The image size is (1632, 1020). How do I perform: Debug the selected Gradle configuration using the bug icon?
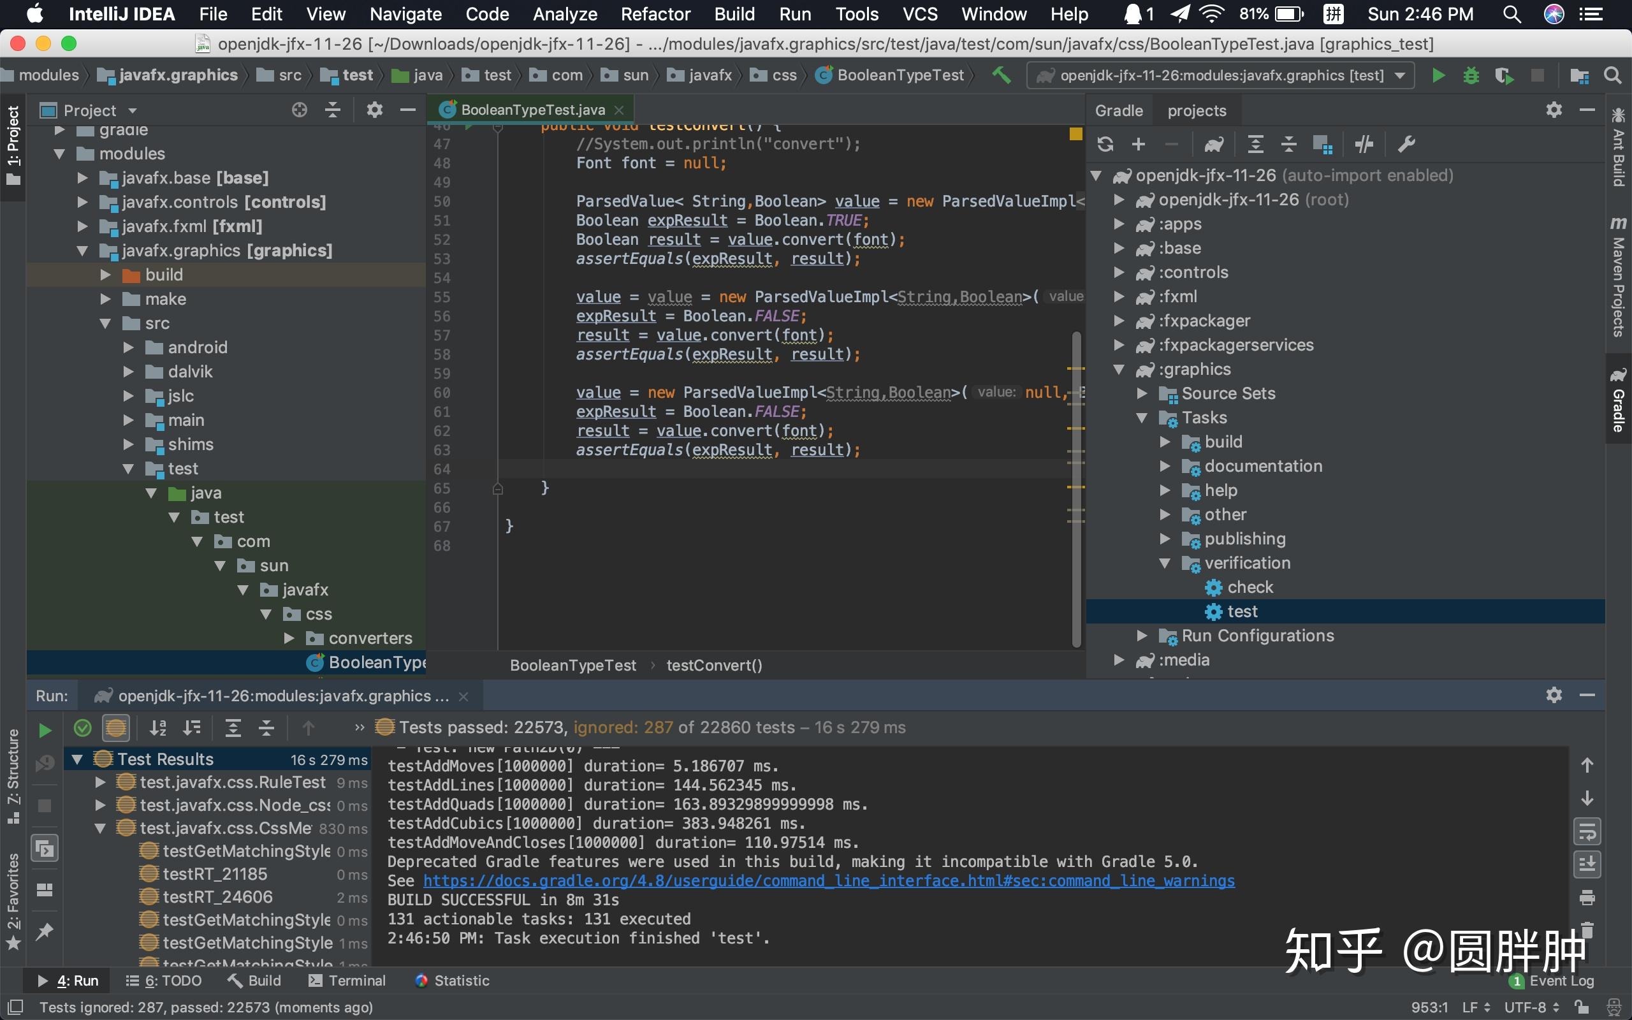pos(1471,76)
